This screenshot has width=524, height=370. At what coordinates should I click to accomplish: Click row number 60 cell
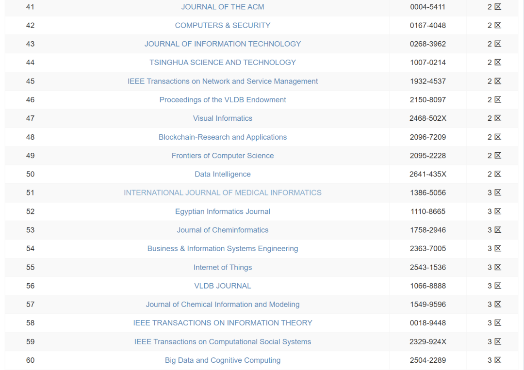31,360
